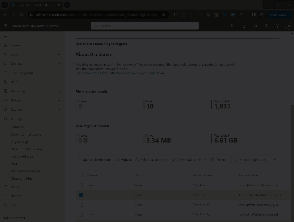The image size is (294, 222).
Task: Open Integrated apps in navigation
Action: coord(22,156)
